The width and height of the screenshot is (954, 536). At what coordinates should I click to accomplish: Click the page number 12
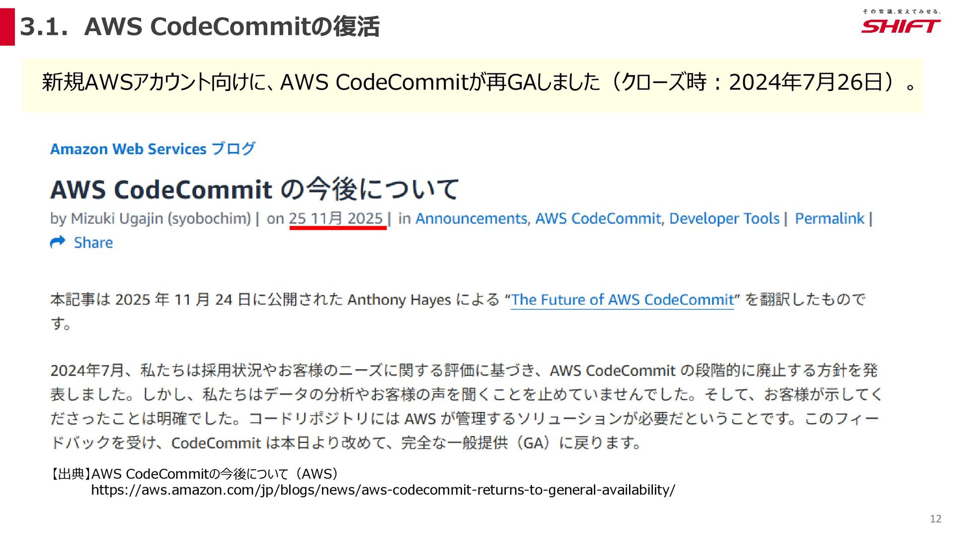935,519
